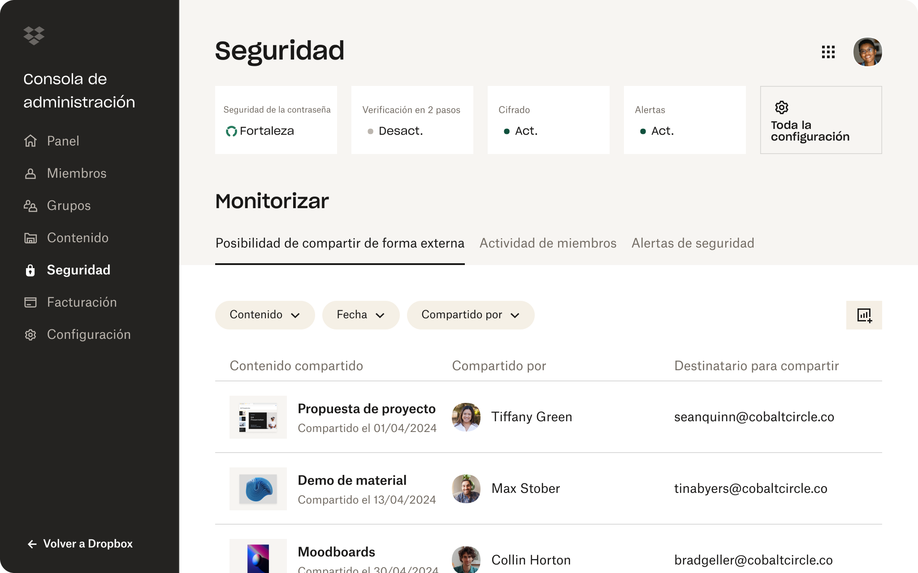Click Max Stober name
The height and width of the screenshot is (573, 918).
(x=525, y=488)
